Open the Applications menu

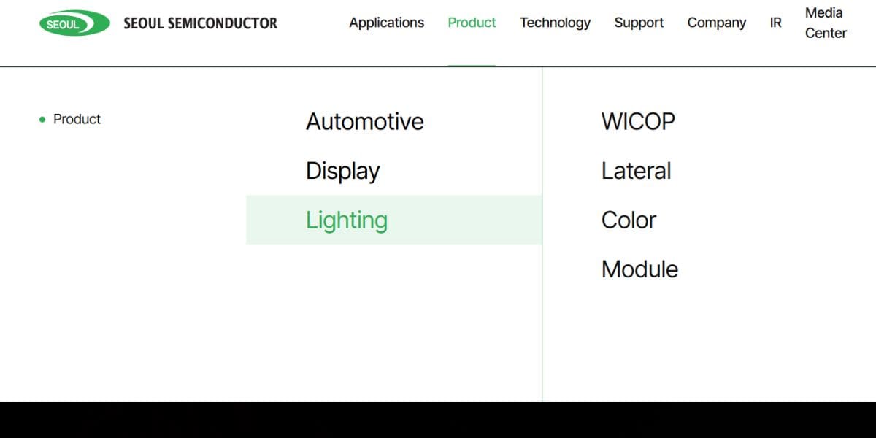tap(386, 23)
